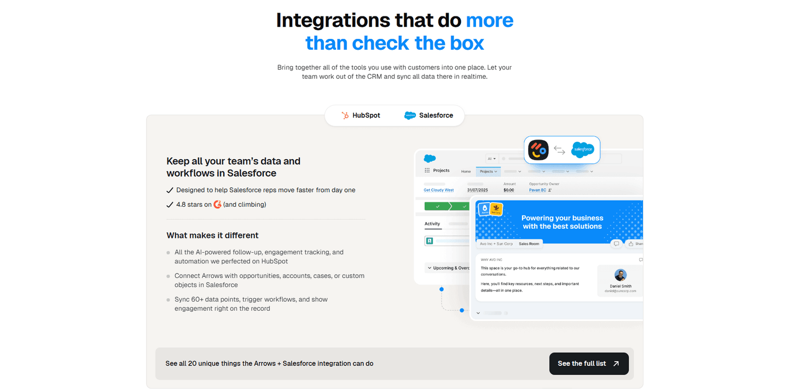Screen dimensions: 788x389
Task: Select the Avo Inc + Sun Corp tab
Action: pyautogui.click(x=496, y=244)
